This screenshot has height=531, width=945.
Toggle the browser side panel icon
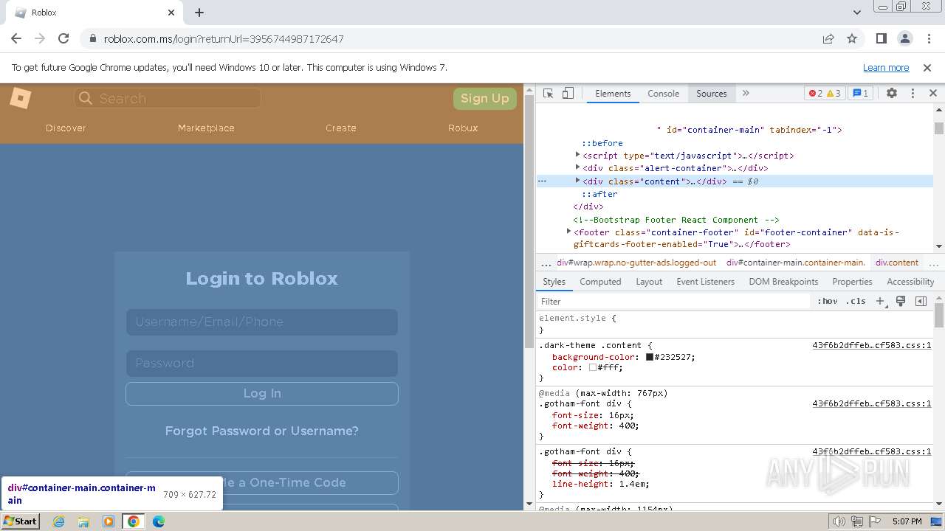pyautogui.click(x=882, y=38)
